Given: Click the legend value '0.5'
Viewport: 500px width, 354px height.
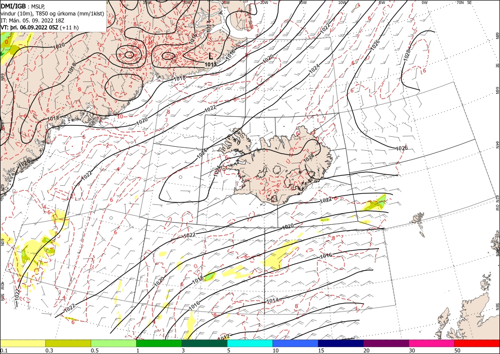Looking at the screenshot, I should point(94,351).
